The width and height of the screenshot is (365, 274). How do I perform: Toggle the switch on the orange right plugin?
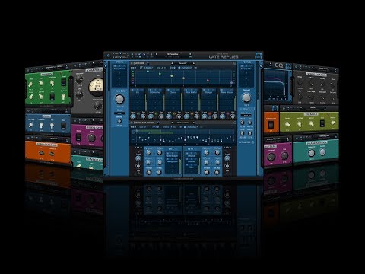pos(271,124)
